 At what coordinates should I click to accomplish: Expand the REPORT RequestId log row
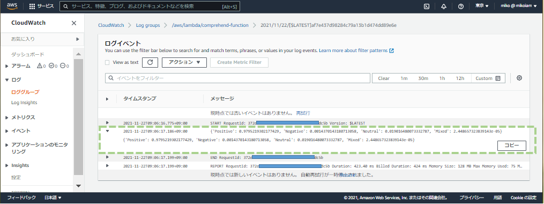click(107, 165)
